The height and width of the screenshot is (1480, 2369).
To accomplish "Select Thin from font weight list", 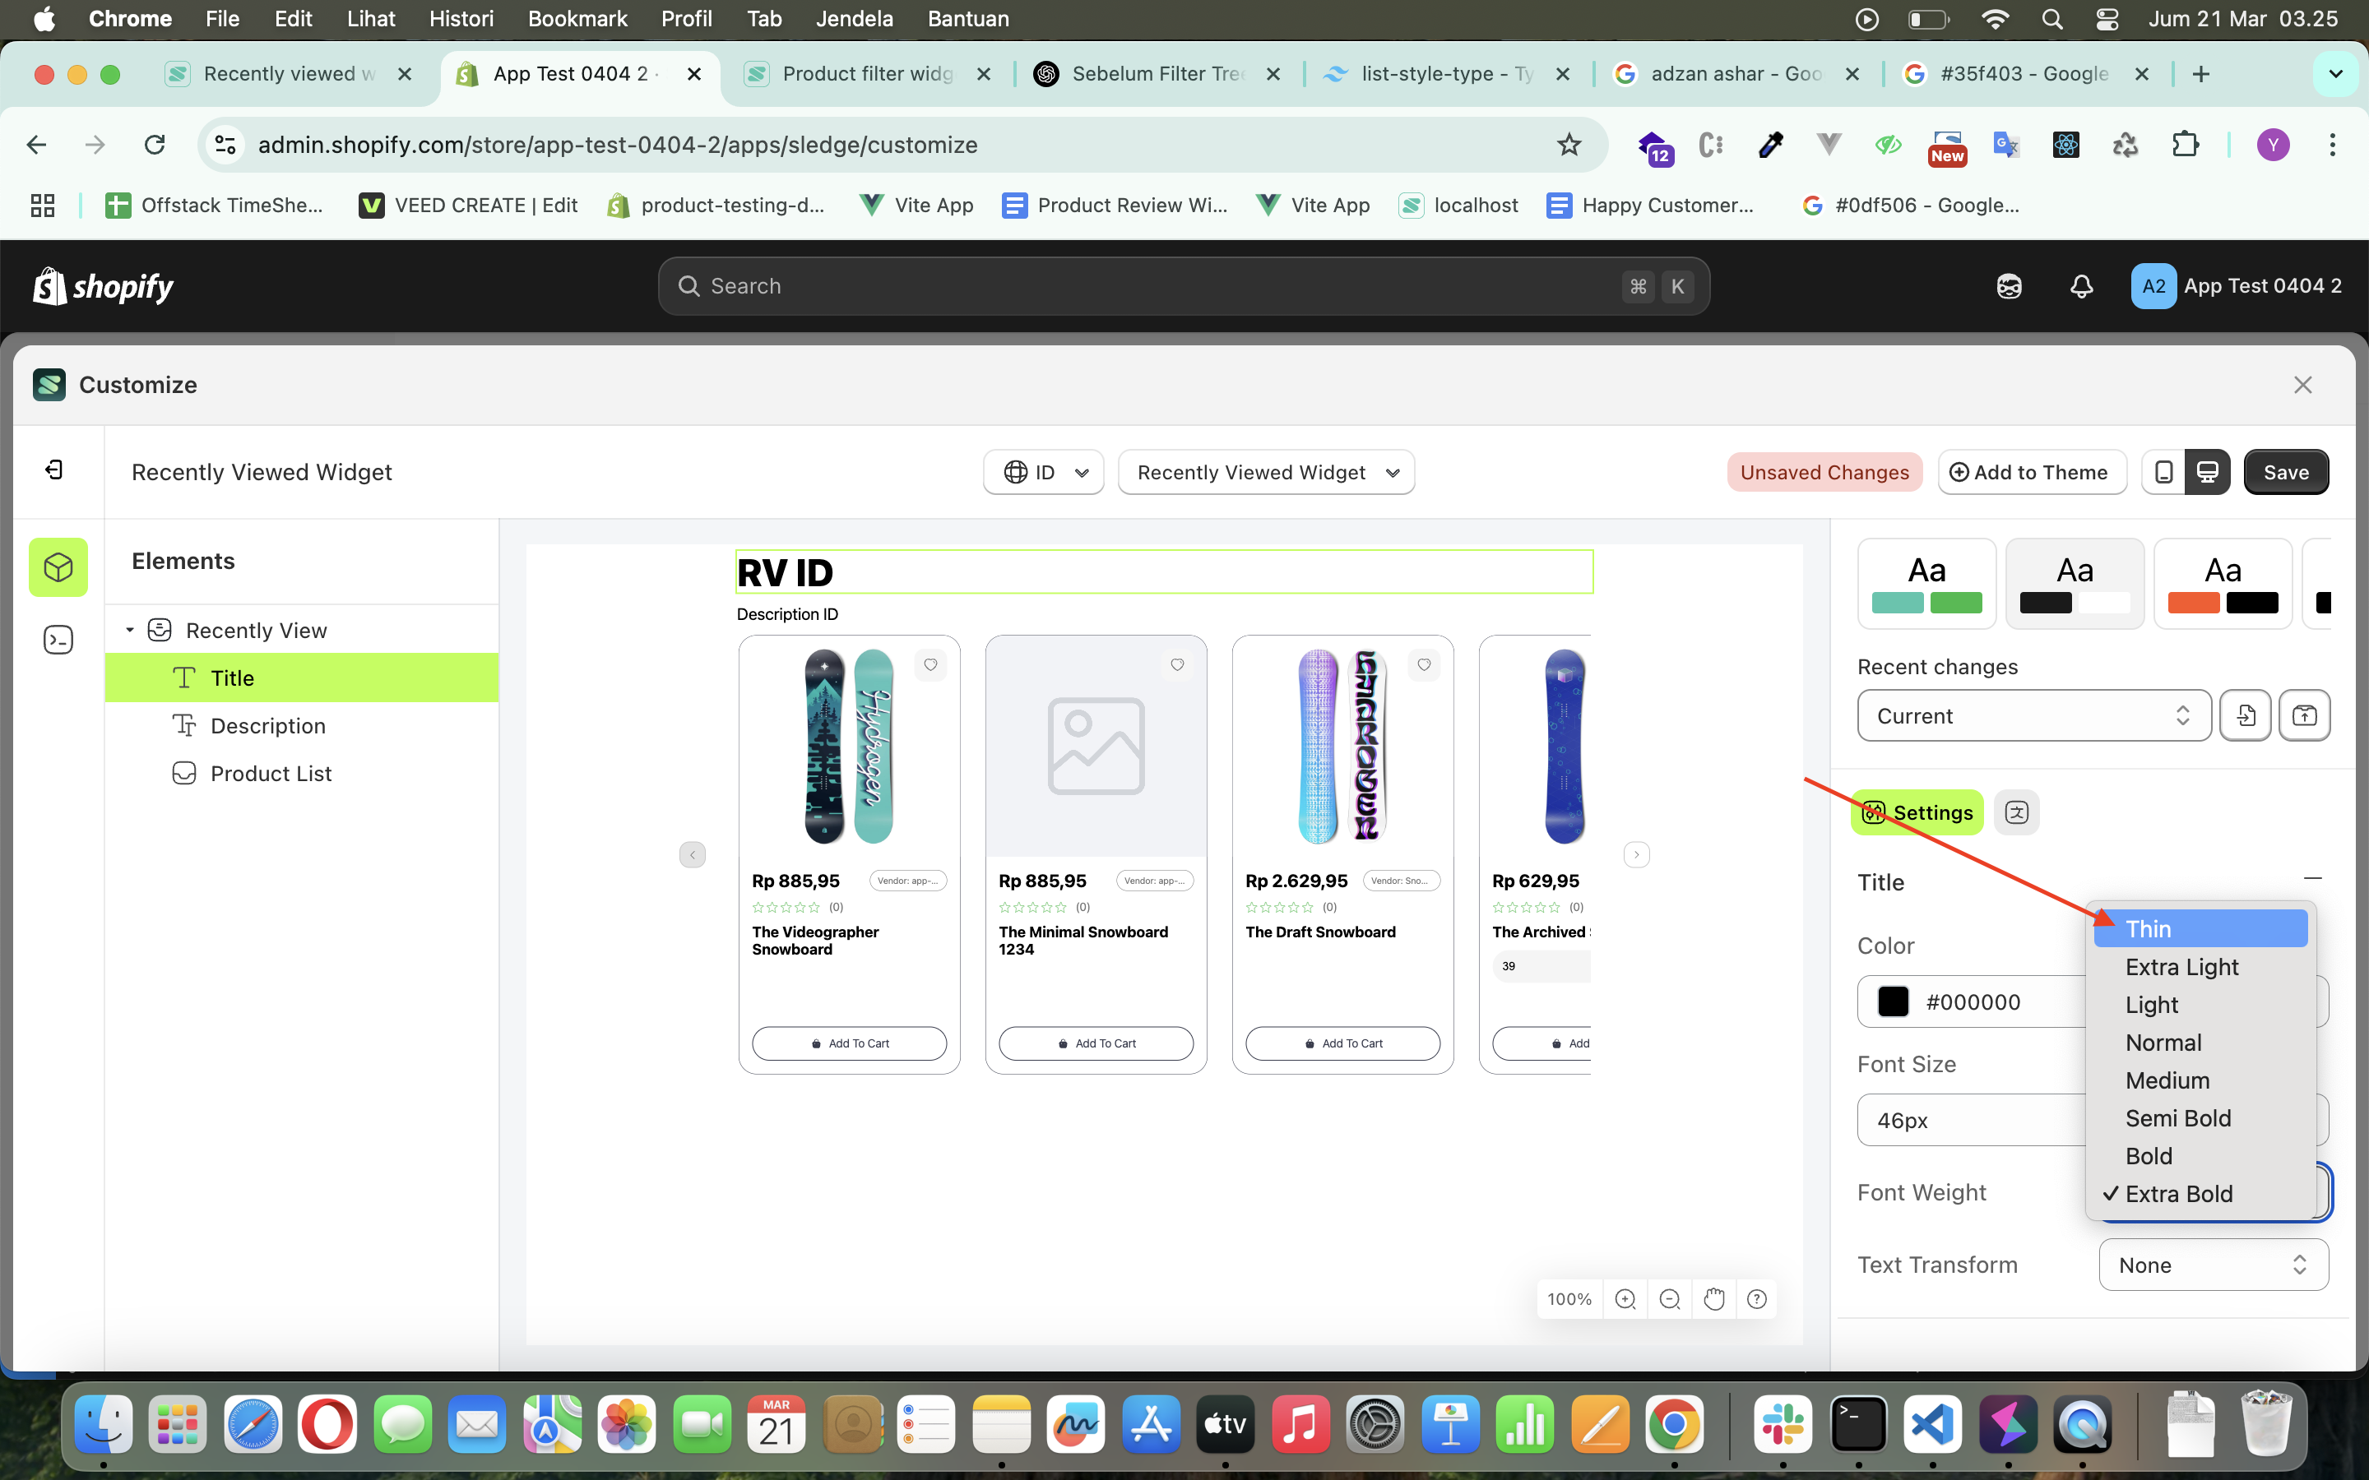I will coord(2149,929).
